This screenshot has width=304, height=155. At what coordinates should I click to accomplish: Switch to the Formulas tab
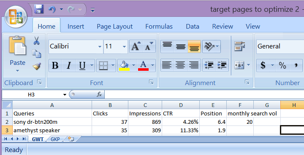(x=159, y=26)
